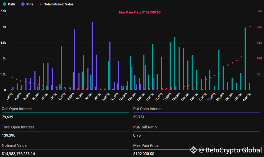Click the Put Open Interest heading
Image resolution: width=264 pixels, height=157 pixels.
tap(148, 109)
